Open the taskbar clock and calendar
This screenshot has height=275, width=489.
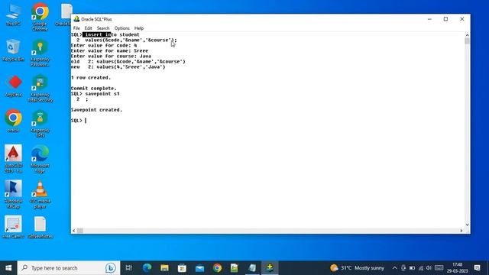[x=457, y=268]
